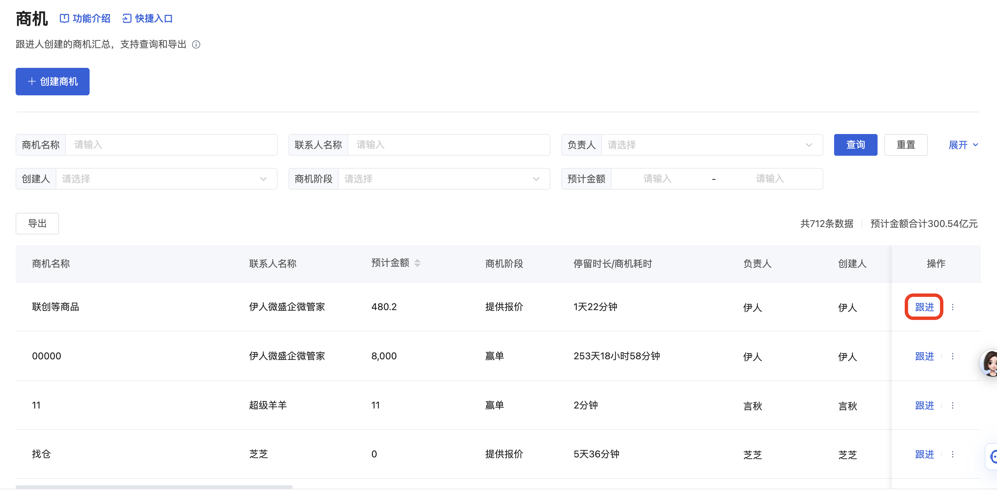The width and height of the screenshot is (997, 494).
Task: Click the minimum 预计金额 input
Action: [657, 179]
